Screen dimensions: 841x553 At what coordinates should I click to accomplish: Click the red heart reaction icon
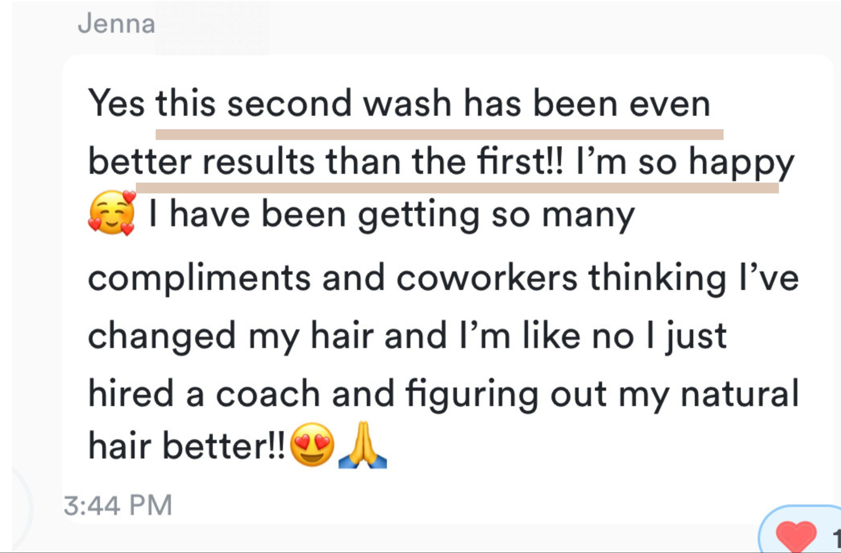click(x=796, y=536)
